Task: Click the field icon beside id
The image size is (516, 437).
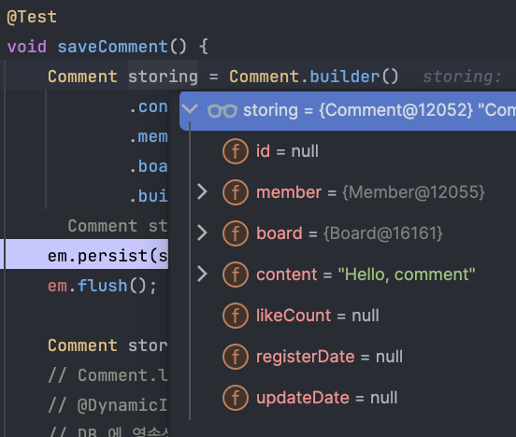Action: pos(236,151)
